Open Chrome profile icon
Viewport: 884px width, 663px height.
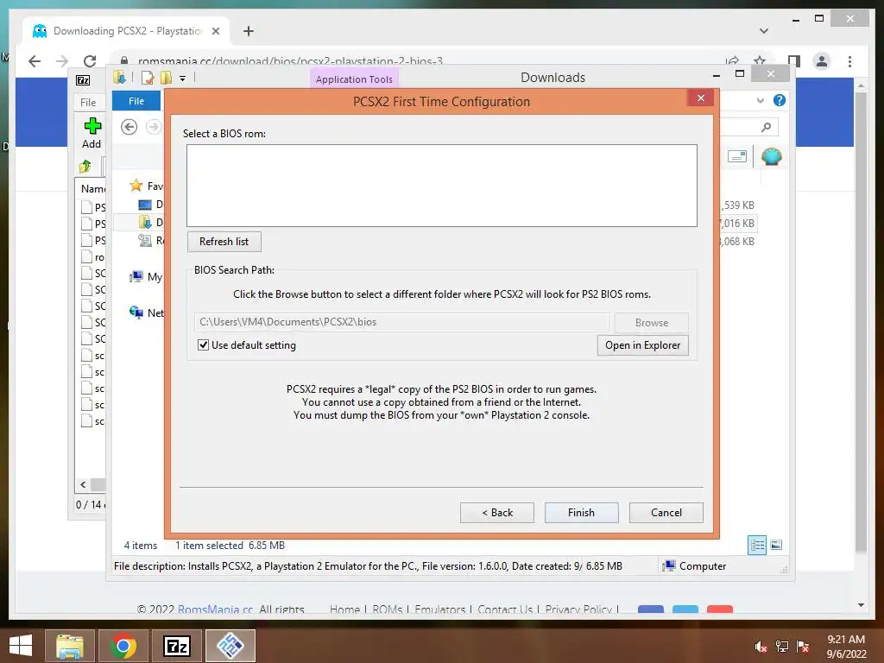coord(822,61)
